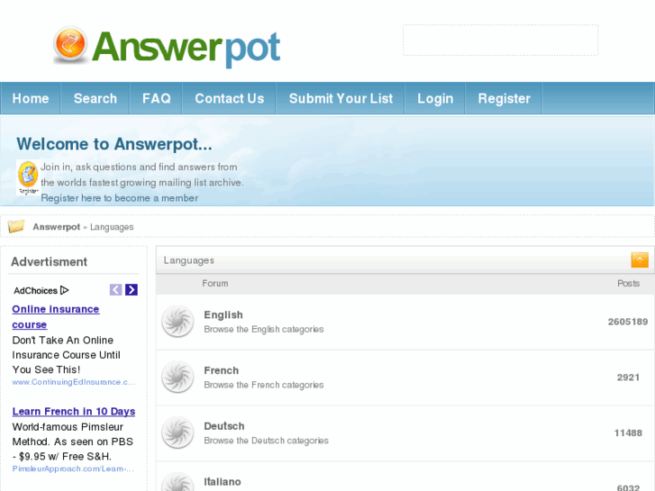Click the English post count 2605189
655x491 pixels.
tap(628, 322)
